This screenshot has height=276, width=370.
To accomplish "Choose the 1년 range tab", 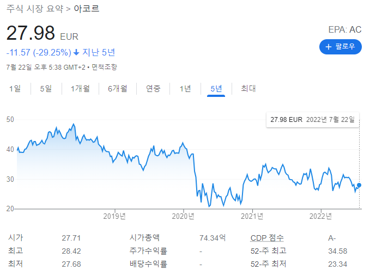I will [185, 89].
